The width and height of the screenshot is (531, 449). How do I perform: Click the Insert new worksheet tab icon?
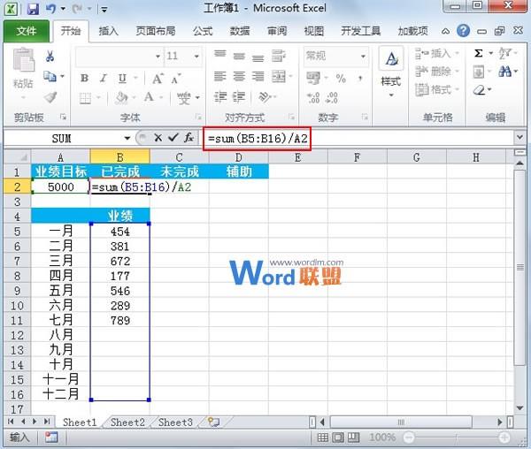(212, 422)
